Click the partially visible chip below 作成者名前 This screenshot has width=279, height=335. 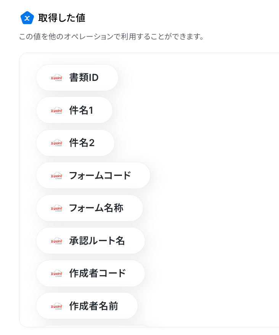(x=96, y=326)
